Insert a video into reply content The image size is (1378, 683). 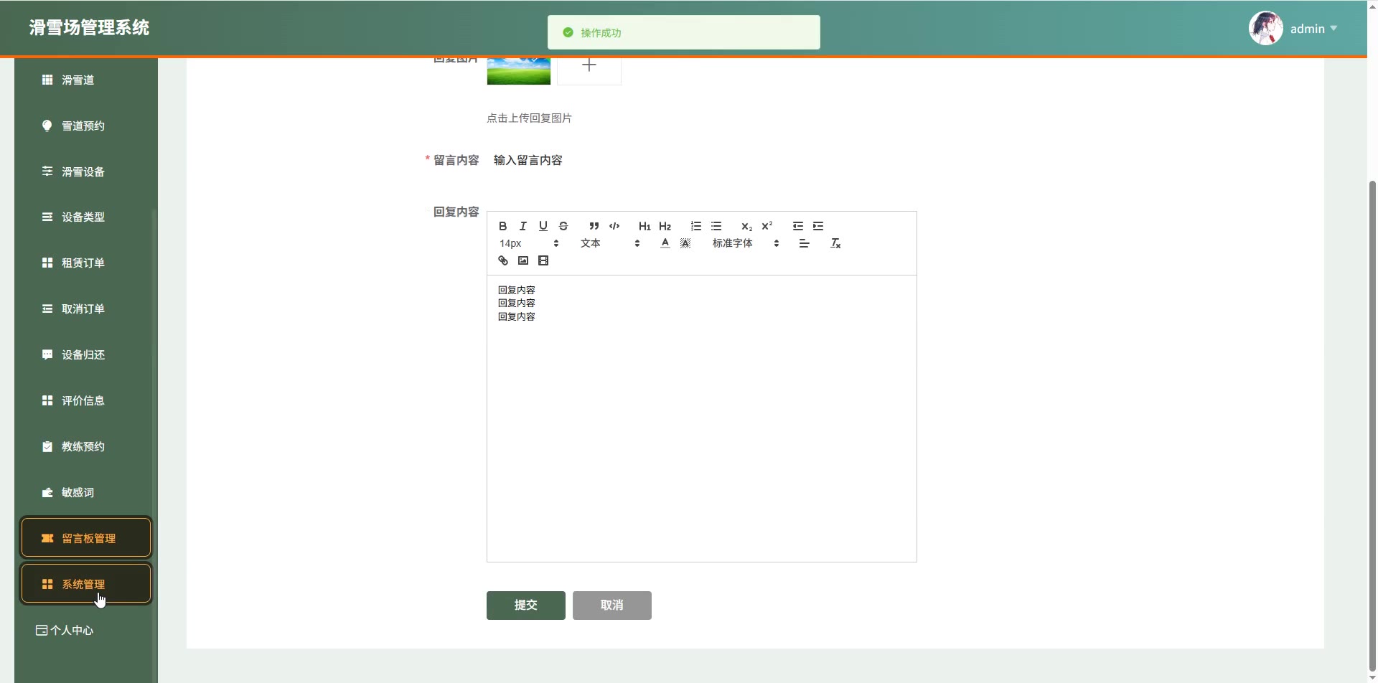(543, 260)
